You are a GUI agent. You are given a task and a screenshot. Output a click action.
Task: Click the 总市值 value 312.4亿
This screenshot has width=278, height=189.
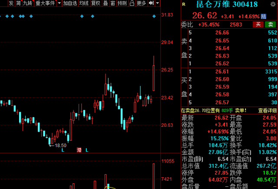pos(218,166)
